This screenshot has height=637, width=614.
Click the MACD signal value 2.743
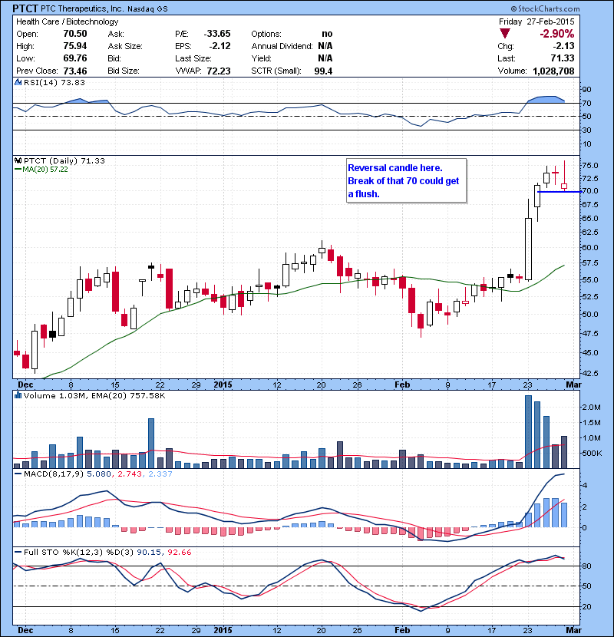(130, 474)
